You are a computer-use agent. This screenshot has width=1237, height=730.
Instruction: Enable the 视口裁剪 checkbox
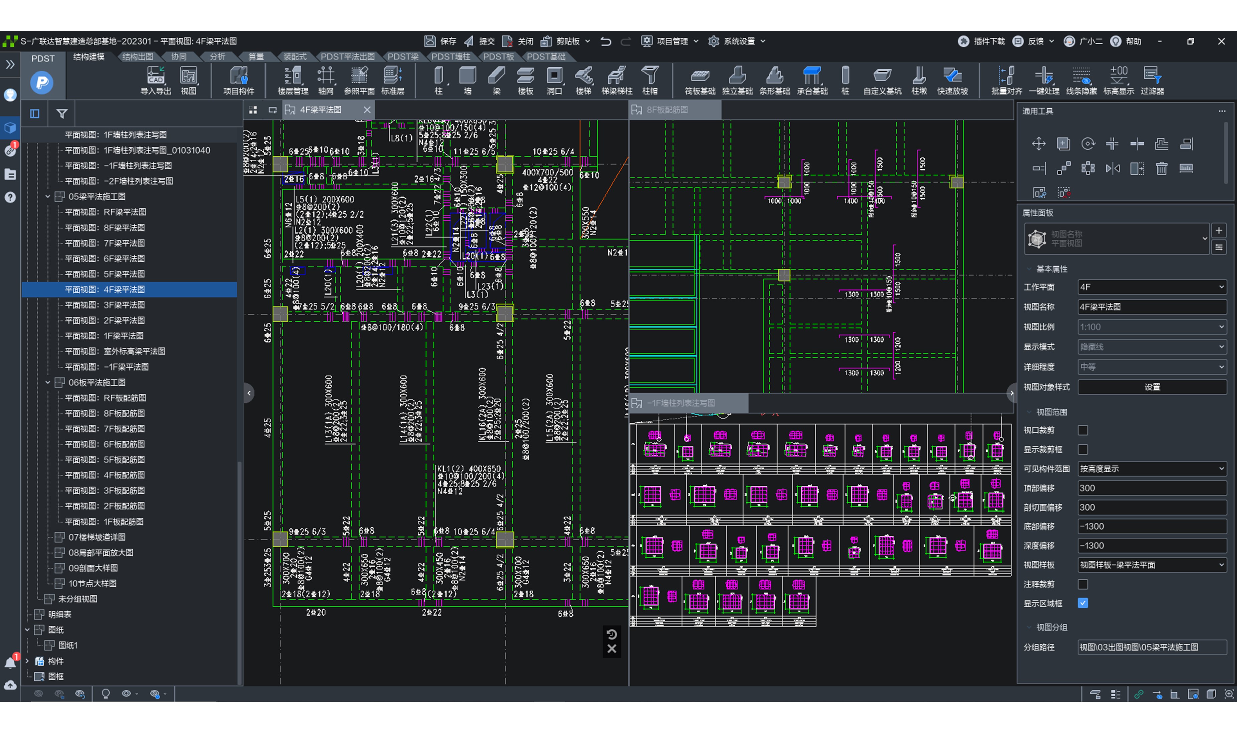(x=1083, y=430)
